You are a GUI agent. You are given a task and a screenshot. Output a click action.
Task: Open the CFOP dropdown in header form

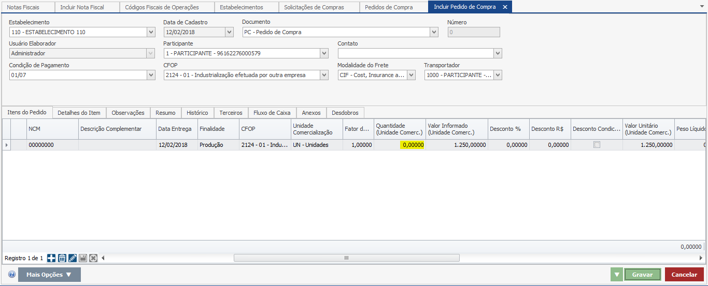click(x=324, y=75)
